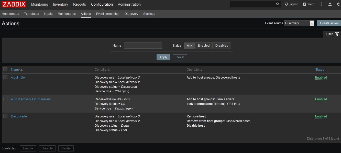Select the checkbox for Ajout hôte row

(5, 77)
